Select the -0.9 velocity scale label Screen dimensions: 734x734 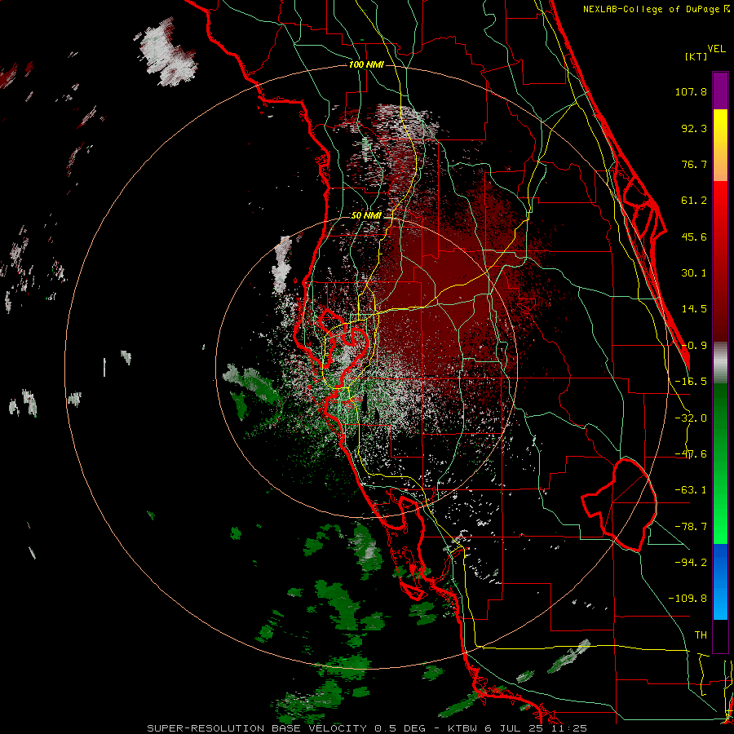(x=694, y=346)
